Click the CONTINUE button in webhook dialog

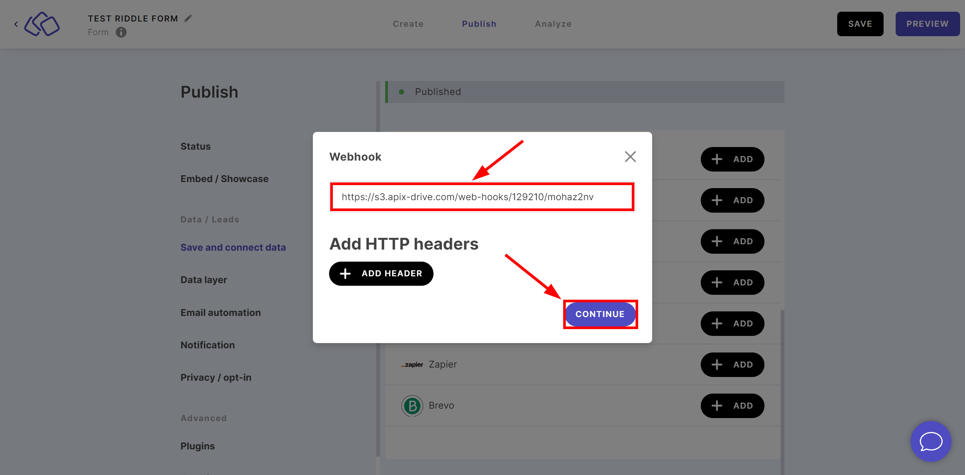coord(600,314)
